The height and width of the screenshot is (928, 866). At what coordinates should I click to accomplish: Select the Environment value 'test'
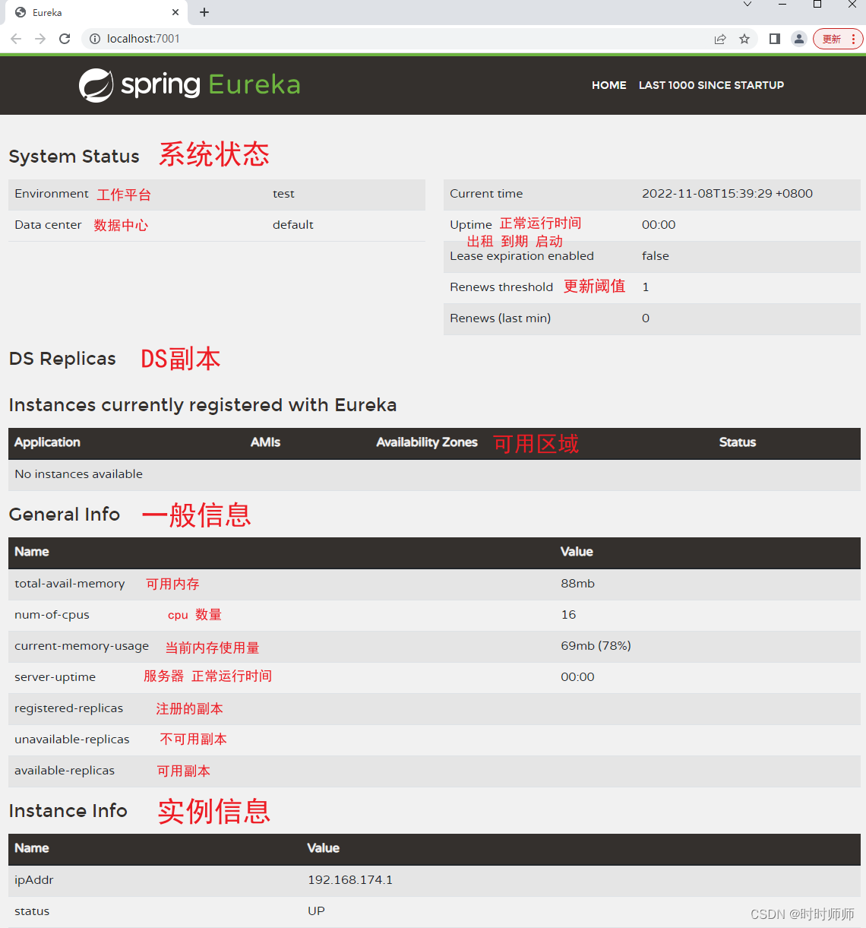click(283, 194)
